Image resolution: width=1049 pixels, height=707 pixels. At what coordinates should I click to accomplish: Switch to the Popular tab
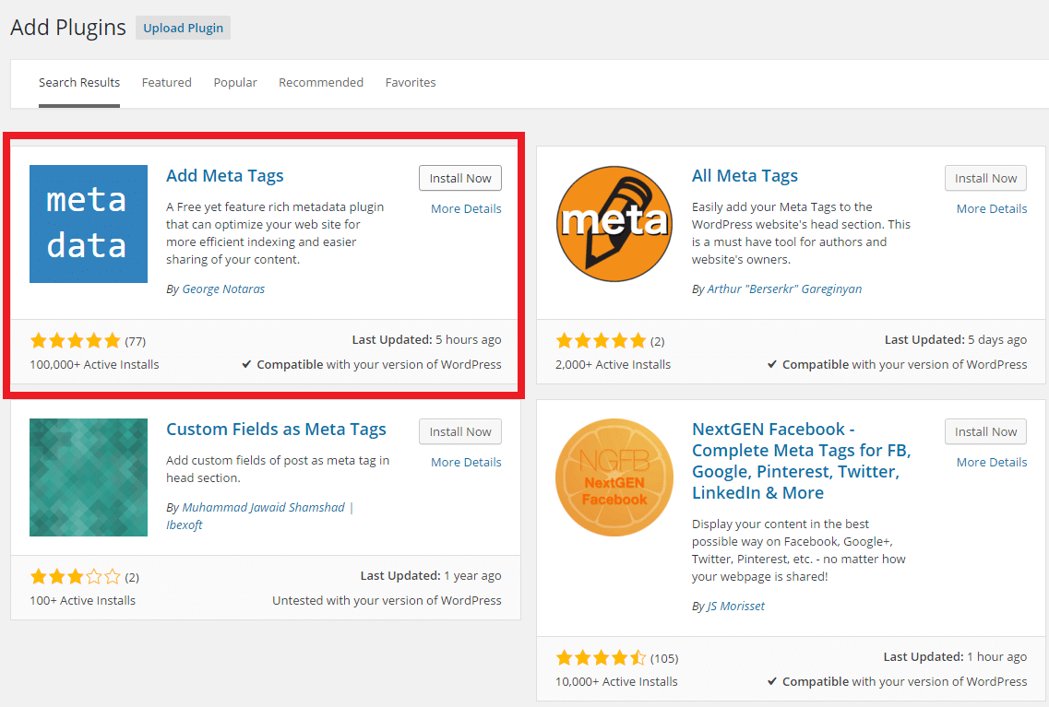click(x=235, y=83)
